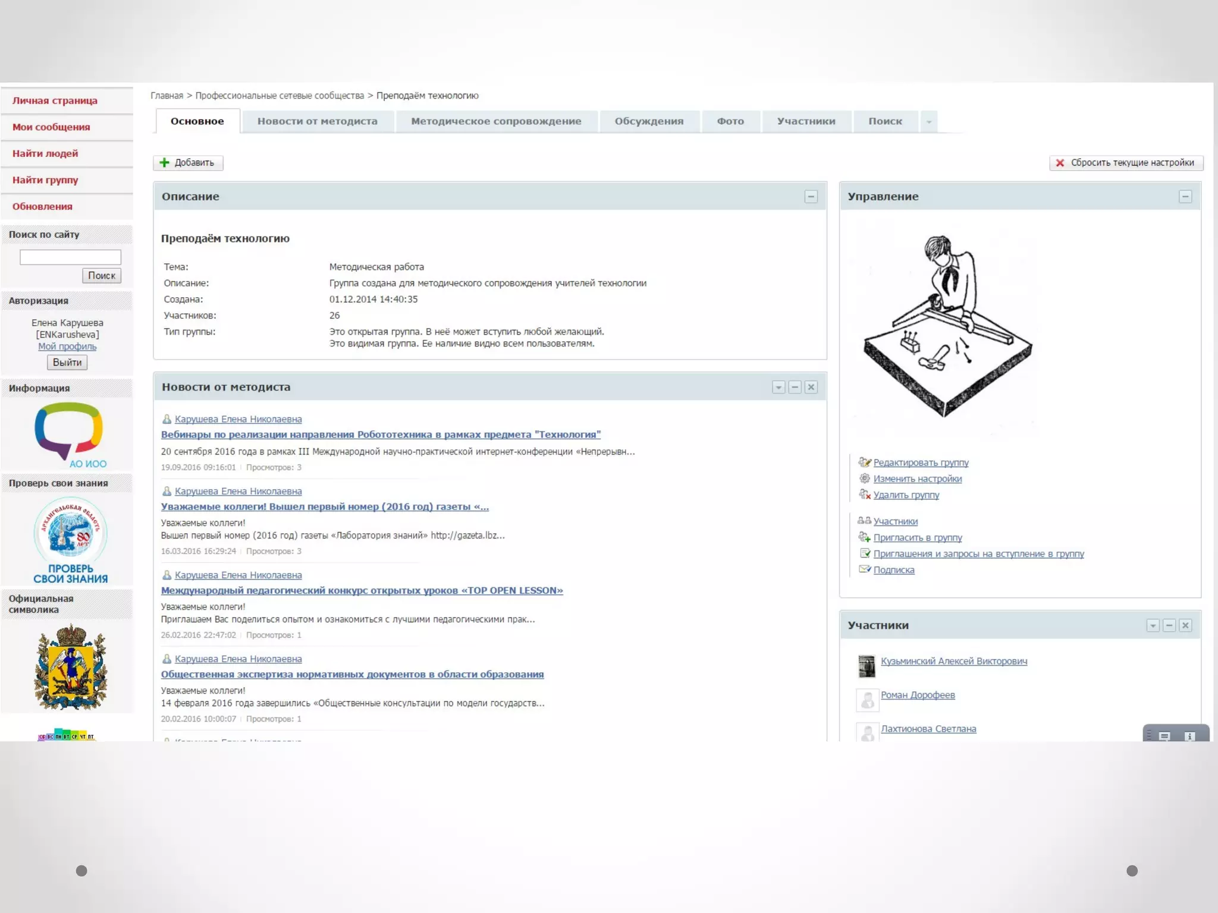
Task: Open the Новости от методиста panel settings dropdown
Action: (778, 388)
